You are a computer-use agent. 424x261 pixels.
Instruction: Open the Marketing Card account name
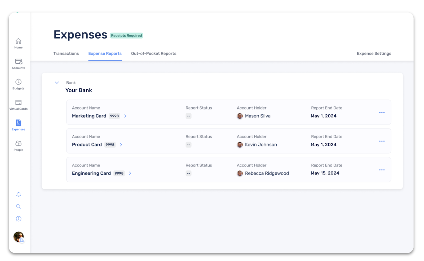(89, 116)
